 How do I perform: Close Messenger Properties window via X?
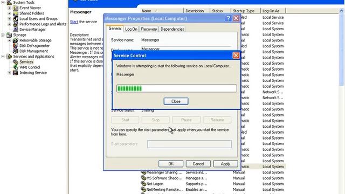(x=236, y=18)
